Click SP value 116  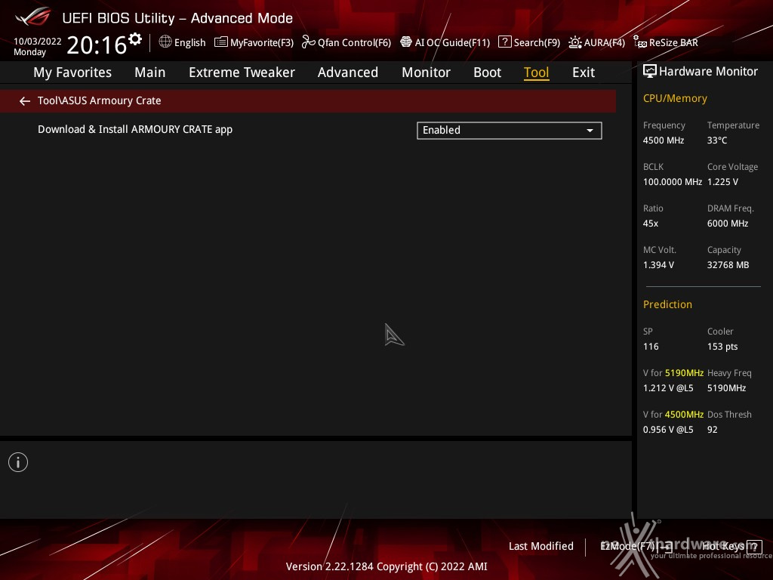[651, 346]
